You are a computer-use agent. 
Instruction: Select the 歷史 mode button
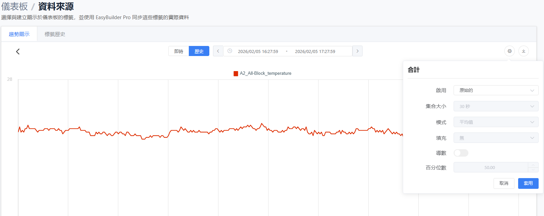[199, 51]
